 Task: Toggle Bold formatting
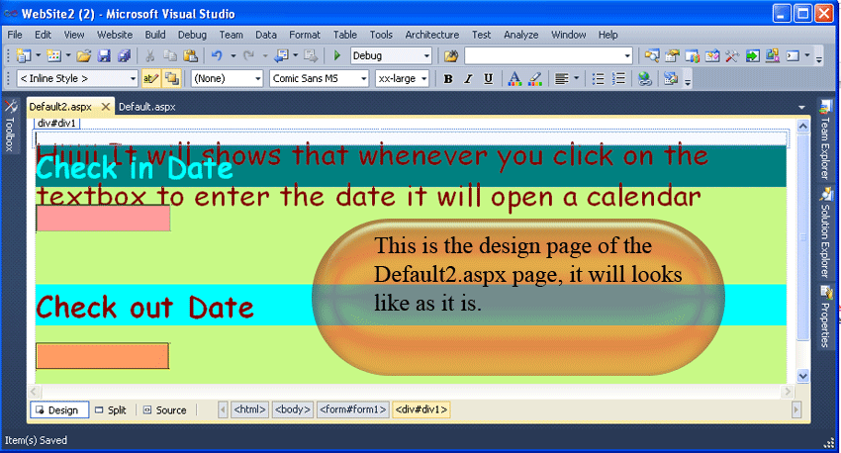click(x=448, y=79)
